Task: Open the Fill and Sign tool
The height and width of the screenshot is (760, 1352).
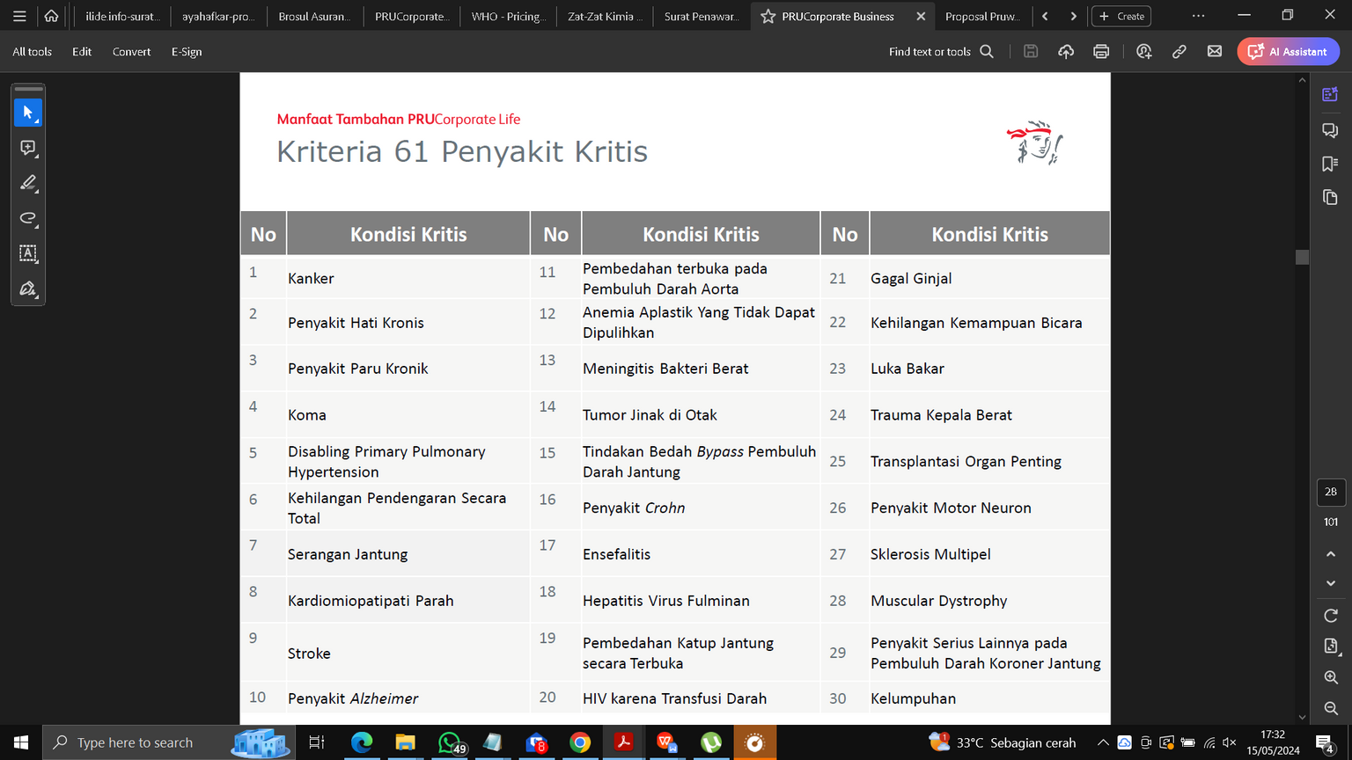Action: [28, 289]
